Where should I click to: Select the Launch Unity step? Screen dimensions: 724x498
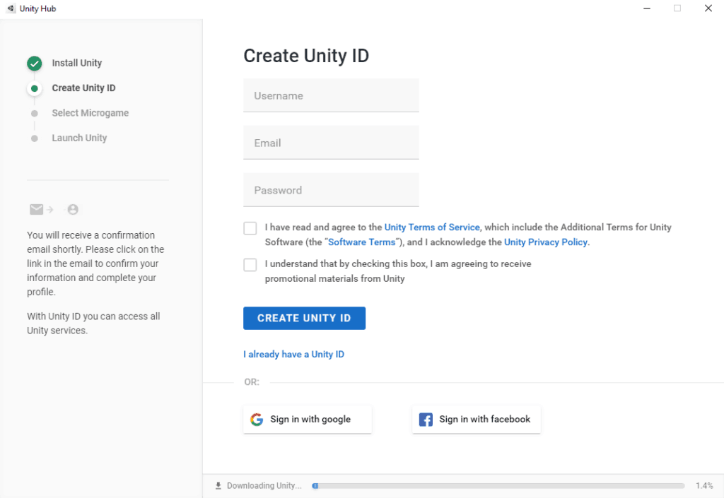coord(79,138)
